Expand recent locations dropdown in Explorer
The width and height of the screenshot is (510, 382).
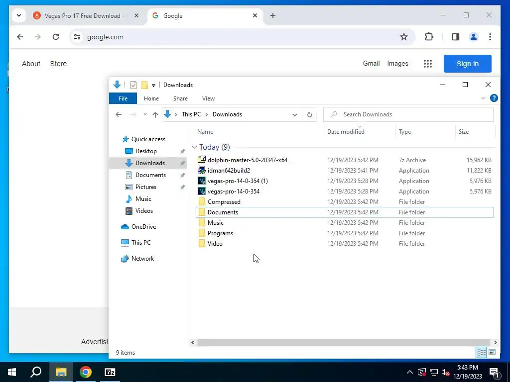click(x=145, y=114)
